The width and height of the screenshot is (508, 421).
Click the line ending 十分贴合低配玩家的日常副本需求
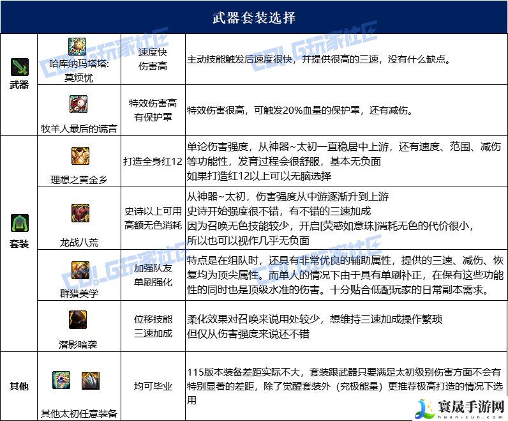tap(338, 289)
